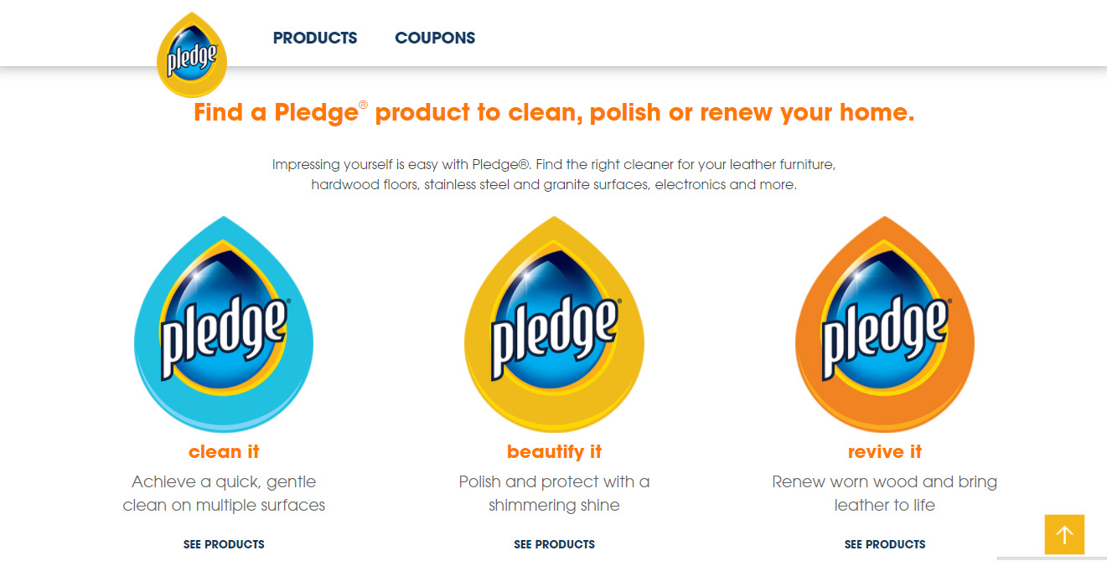Click the 'revive it' heading
The image size is (1107, 571).
point(885,452)
